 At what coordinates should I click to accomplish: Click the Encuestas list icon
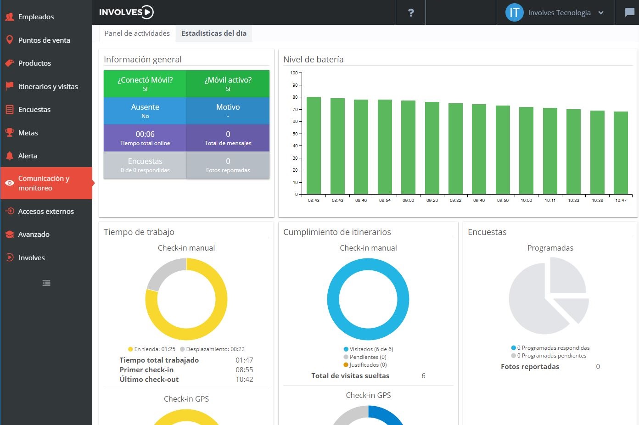(x=9, y=110)
